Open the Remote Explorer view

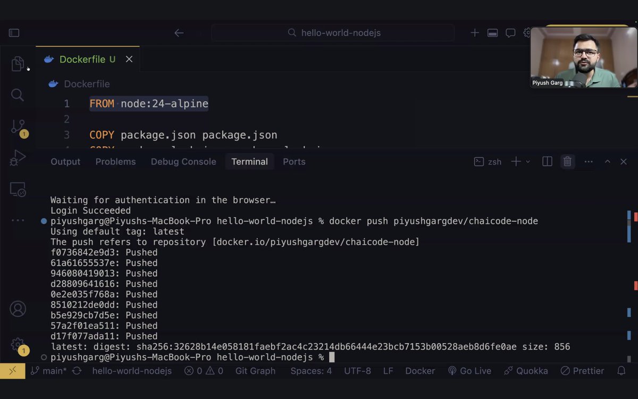coord(18,189)
